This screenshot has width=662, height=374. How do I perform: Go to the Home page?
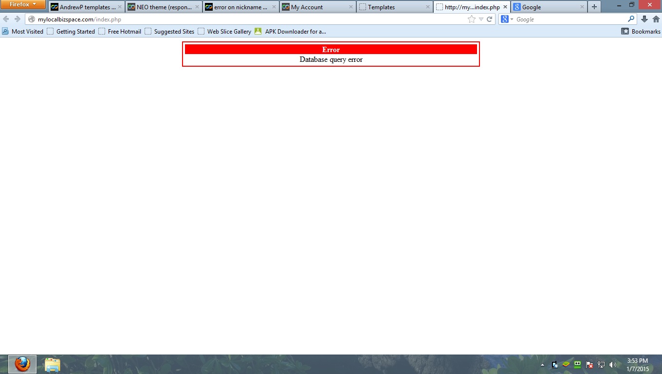click(656, 19)
